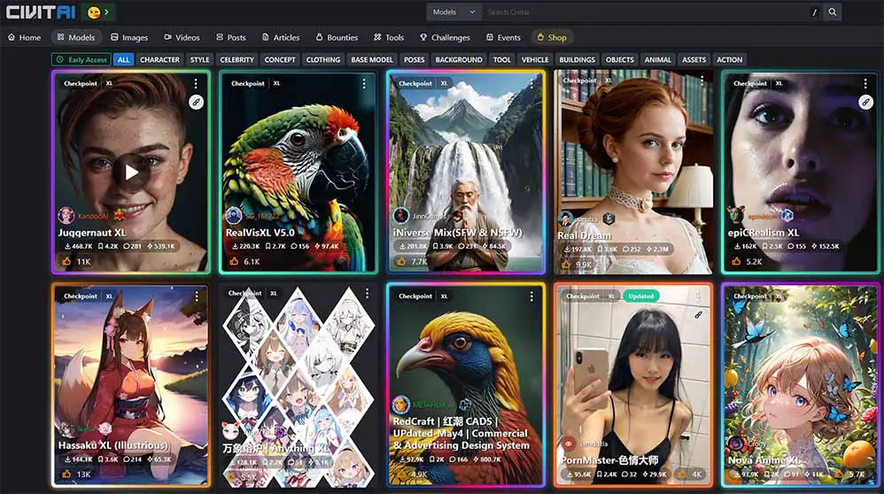Open the Real Dream card options menu
Screen dimensions: 884x494
point(702,82)
